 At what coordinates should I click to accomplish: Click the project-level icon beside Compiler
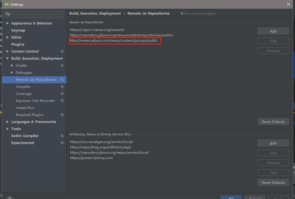(62, 86)
